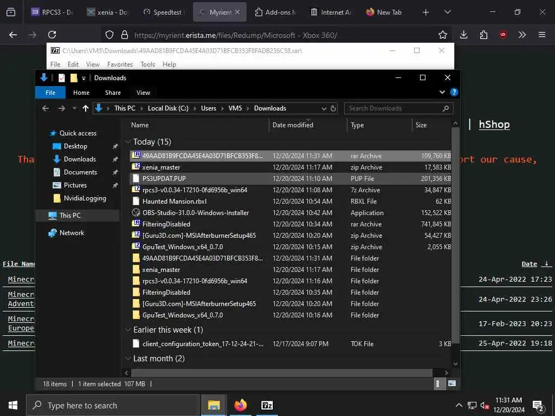Open recent locations dropdown in Explorer
This screenshot has width=555, height=416.
click(74, 108)
